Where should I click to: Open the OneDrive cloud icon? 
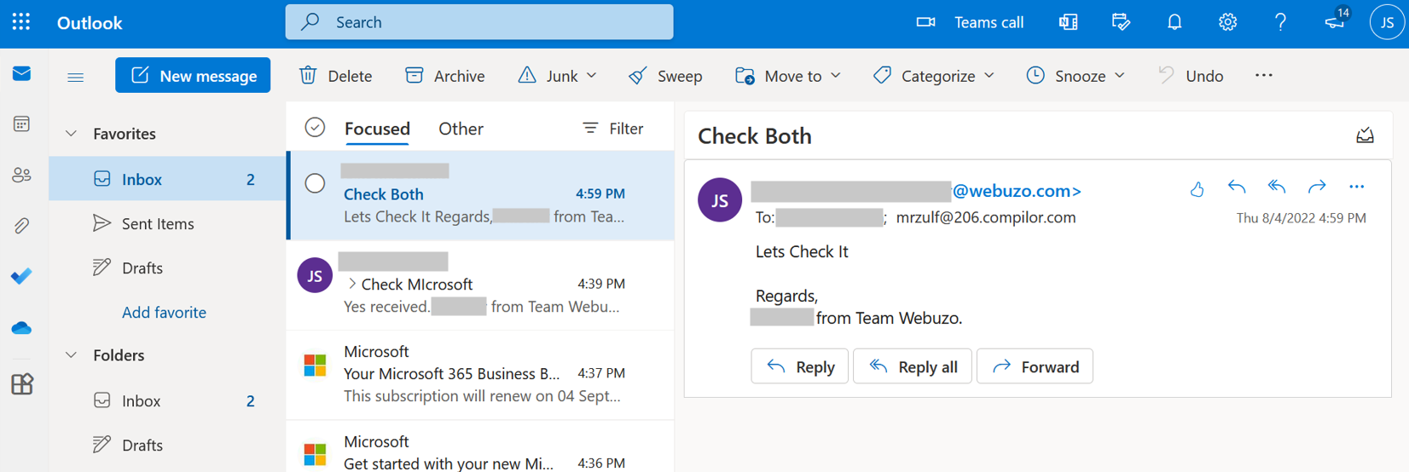[21, 328]
